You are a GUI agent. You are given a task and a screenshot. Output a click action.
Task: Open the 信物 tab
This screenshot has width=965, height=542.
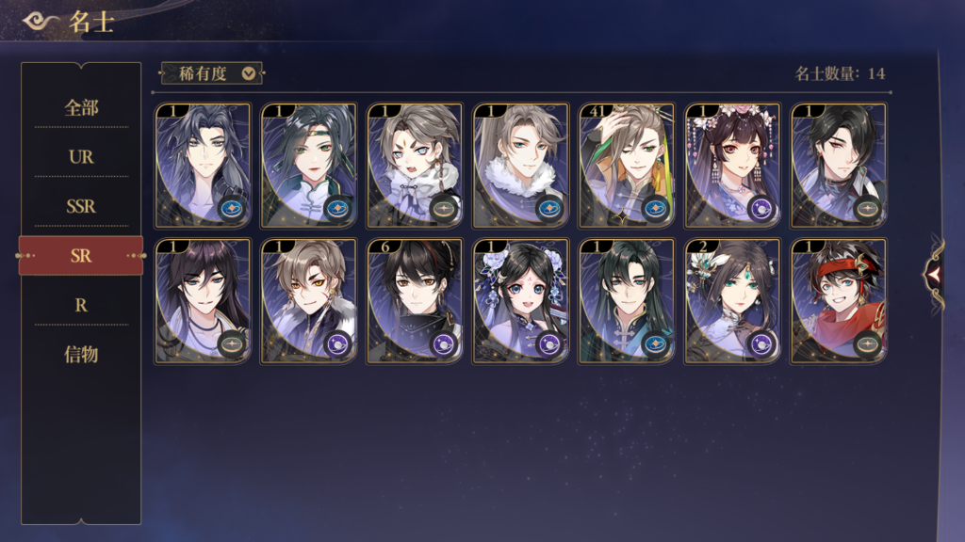pos(81,355)
